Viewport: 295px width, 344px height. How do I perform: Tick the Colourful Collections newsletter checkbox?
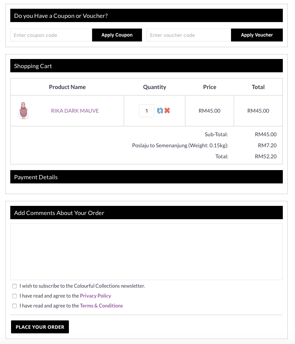coord(14,286)
